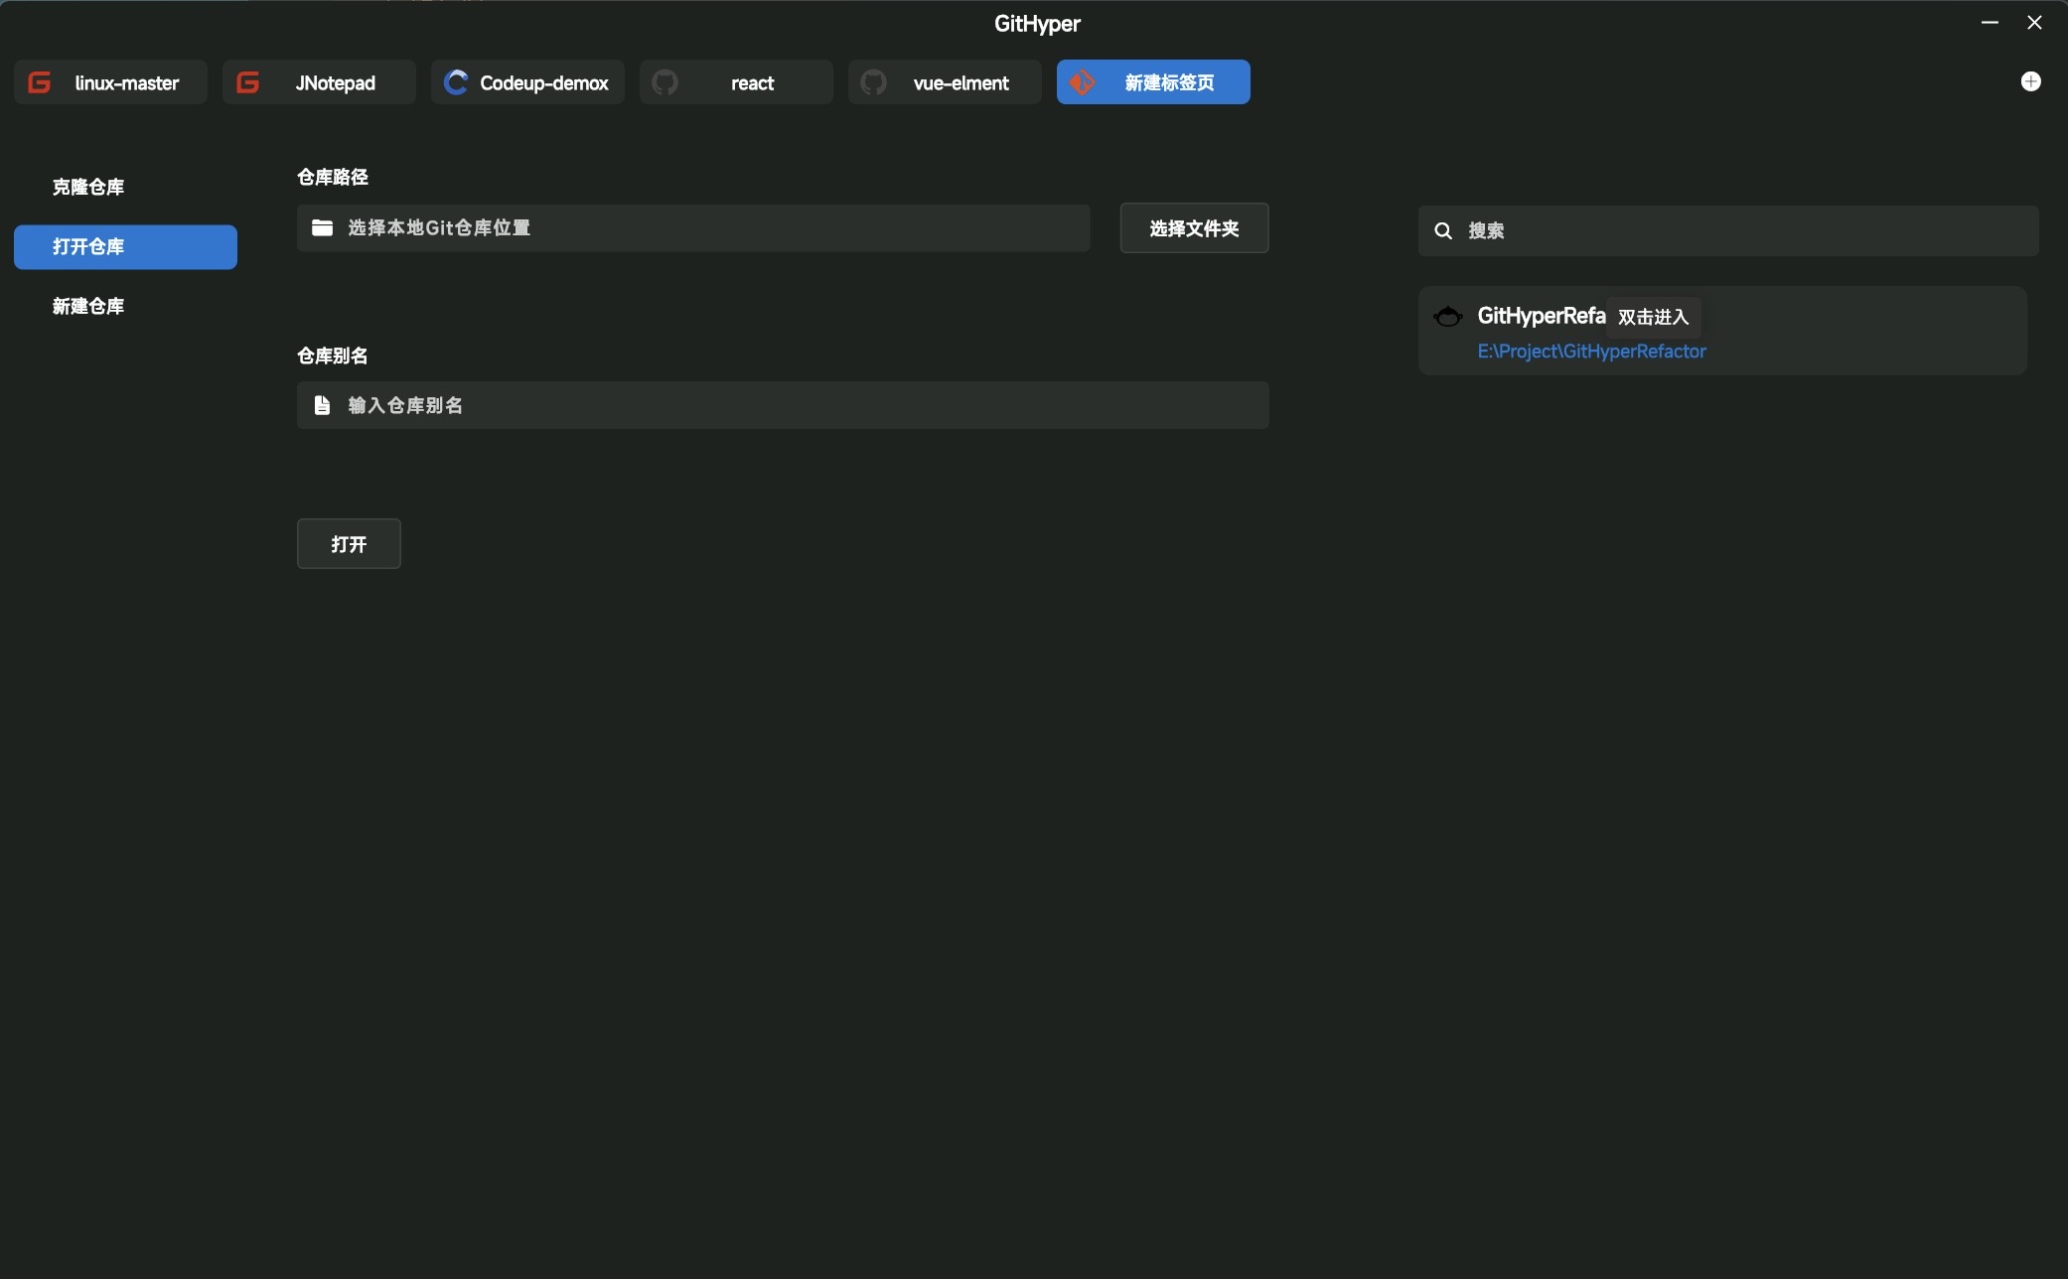The image size is (2068, 1279).
Task: Switch to the react tab
Action: (736, 82)
